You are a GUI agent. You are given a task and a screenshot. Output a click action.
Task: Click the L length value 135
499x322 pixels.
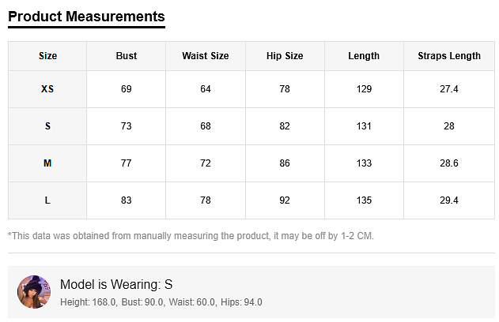pyautogui.click(x=364, y=200)
